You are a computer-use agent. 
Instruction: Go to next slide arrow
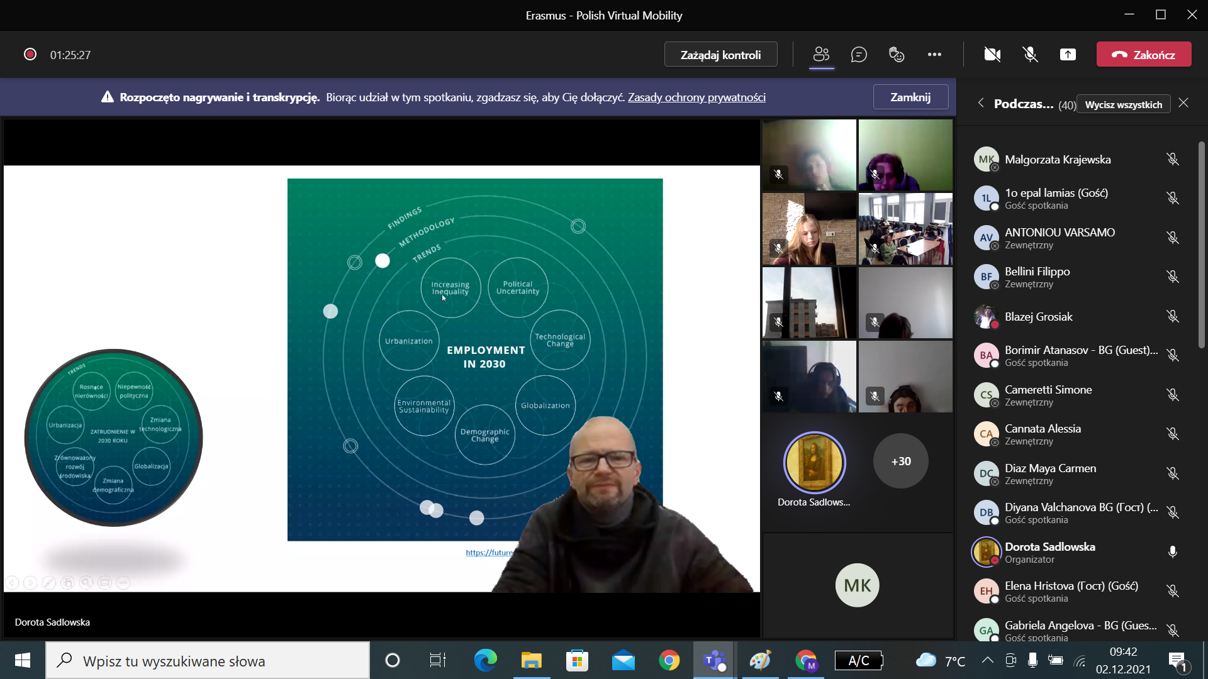[x=30, y=583]
